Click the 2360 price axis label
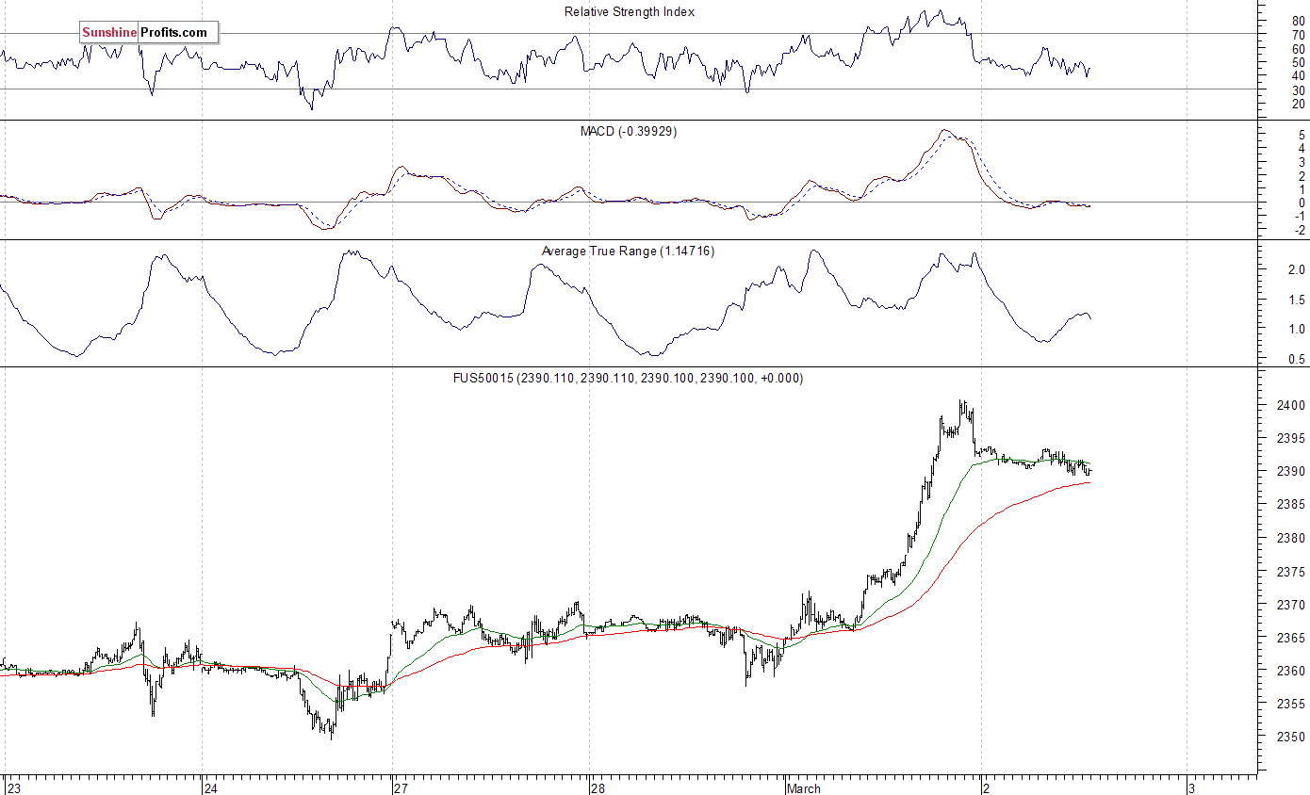1310x795 pixels. (x=1290, y=671)
